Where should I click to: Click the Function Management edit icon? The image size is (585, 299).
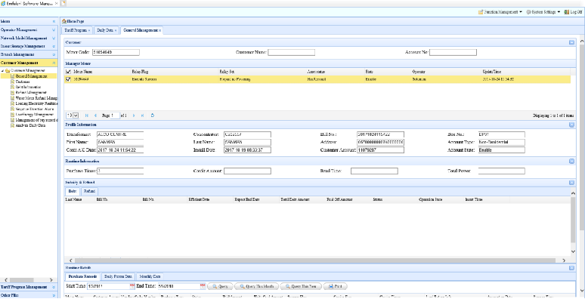pyautogui.click(x=481, y=12)
